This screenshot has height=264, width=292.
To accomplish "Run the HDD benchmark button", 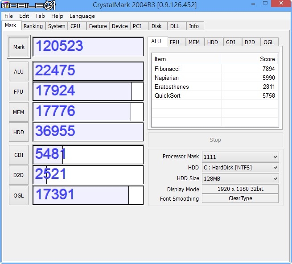I will click(x=19, y=132).
